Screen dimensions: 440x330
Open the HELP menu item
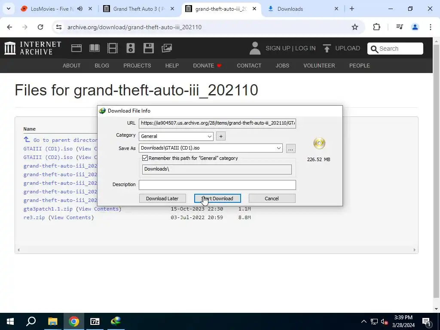[172, 66]
